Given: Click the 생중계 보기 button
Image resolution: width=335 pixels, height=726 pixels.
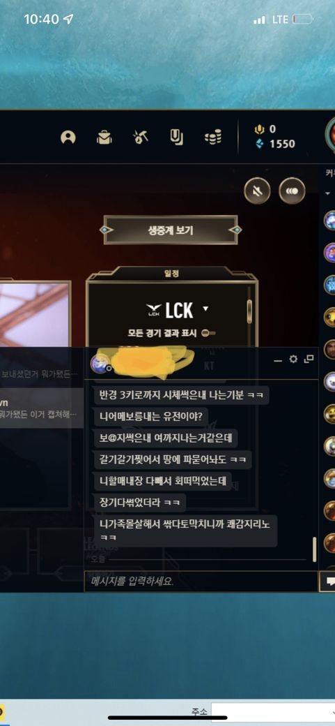Looking at the screenshot, I should 171,230.
